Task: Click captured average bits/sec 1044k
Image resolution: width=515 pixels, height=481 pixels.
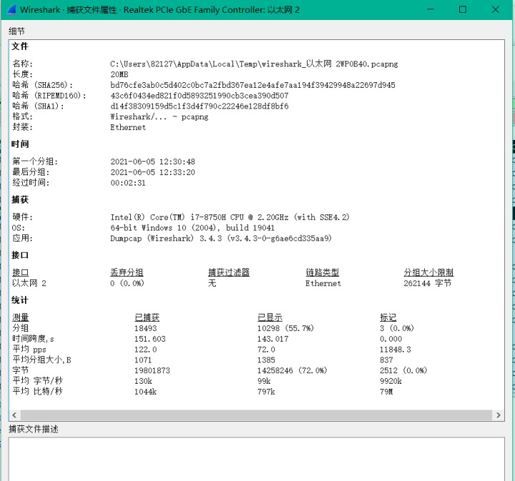Action: click(145, 392)
